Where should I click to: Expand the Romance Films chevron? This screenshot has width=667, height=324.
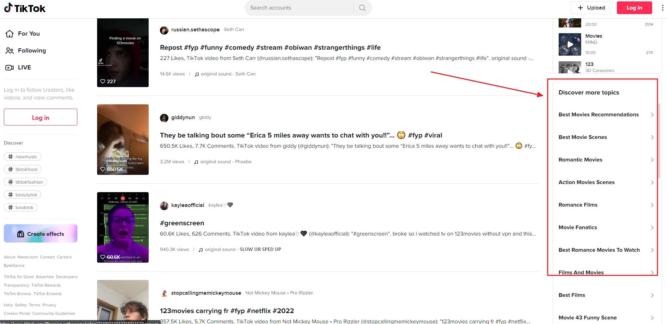click(x=652, y=205)
